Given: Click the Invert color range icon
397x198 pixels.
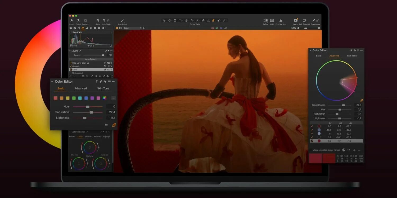Looking at the screenshot, I should (344, 150).
